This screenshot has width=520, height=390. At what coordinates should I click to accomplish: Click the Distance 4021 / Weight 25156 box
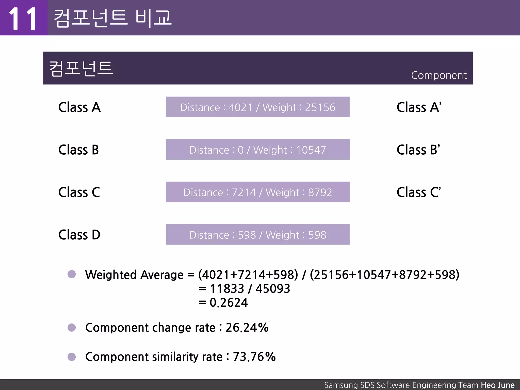[x=258, y=107]
